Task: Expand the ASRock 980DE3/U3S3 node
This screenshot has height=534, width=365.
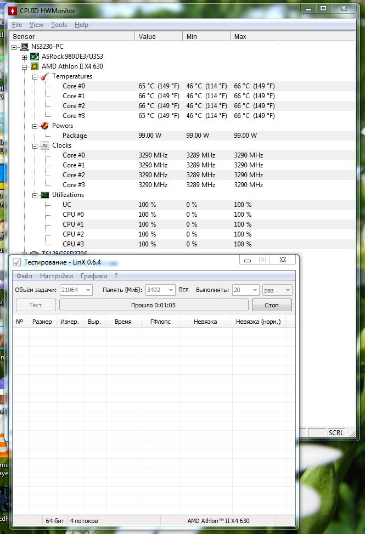Action: tap(24, 57)
